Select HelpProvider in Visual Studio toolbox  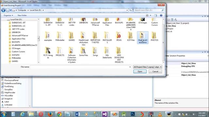click(x=10, y=93)
